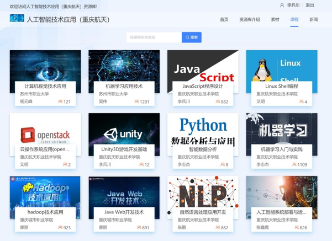
Task: Open the 机器学习应用技术 brain thumbnail
Action: pos(124,66)
